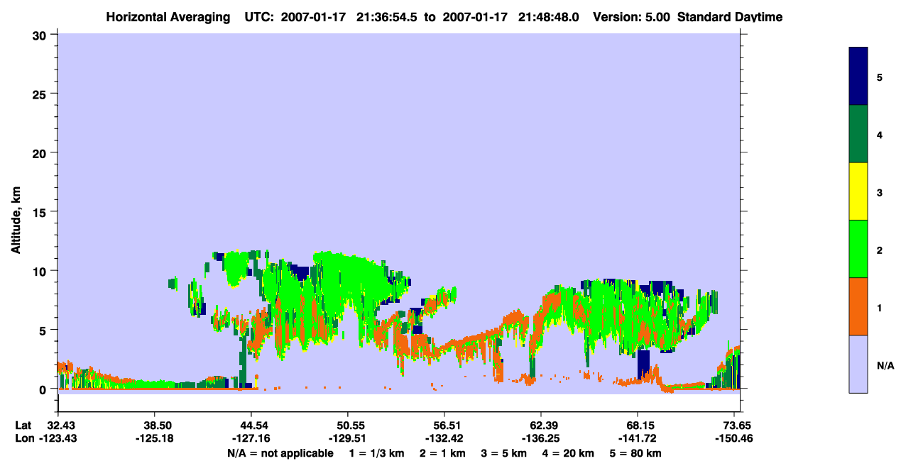
Task: Click longitude value -150.46
Action: click(x=734, y=438)
